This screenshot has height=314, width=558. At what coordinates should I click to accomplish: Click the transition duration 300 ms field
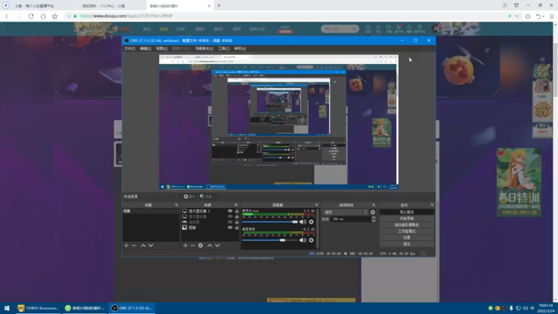click(x=351, y=219)
